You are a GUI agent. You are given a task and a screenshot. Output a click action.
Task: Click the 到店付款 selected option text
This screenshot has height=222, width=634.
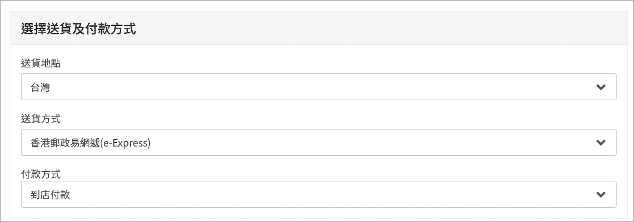[x=50, y=195]
